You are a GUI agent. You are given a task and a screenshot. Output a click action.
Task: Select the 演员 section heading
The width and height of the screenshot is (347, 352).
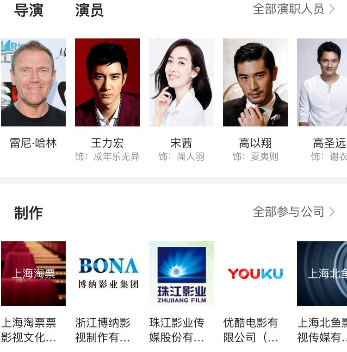click(89, 10)
